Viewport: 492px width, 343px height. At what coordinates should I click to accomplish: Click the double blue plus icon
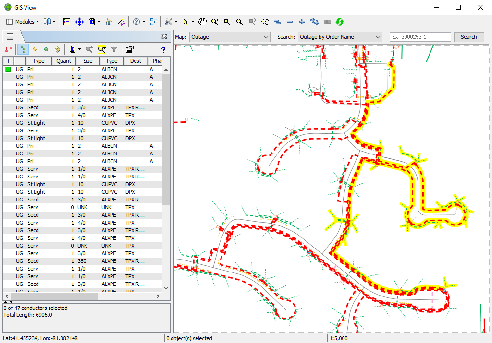314,22
